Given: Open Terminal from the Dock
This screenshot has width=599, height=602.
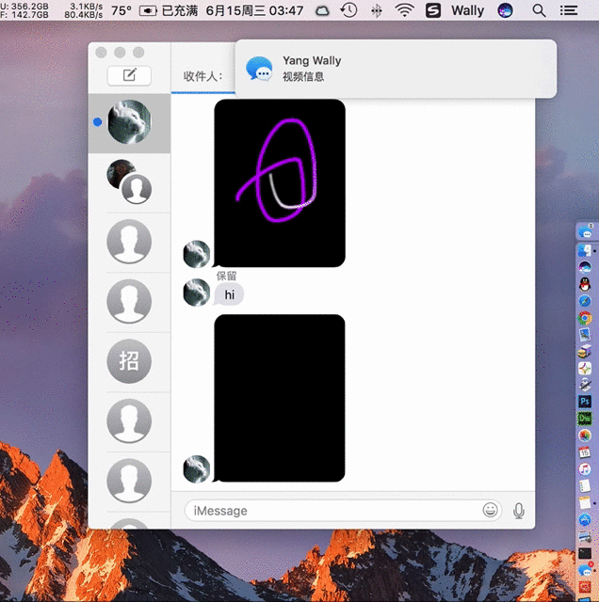Looking at the screenshot, I should (x=585, y=553).
